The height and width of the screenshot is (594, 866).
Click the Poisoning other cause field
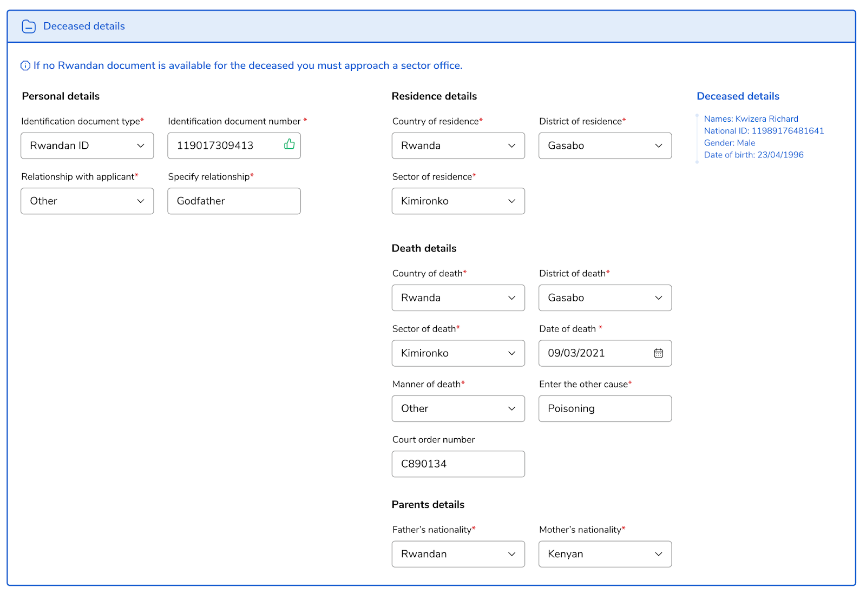coord(605,408)
